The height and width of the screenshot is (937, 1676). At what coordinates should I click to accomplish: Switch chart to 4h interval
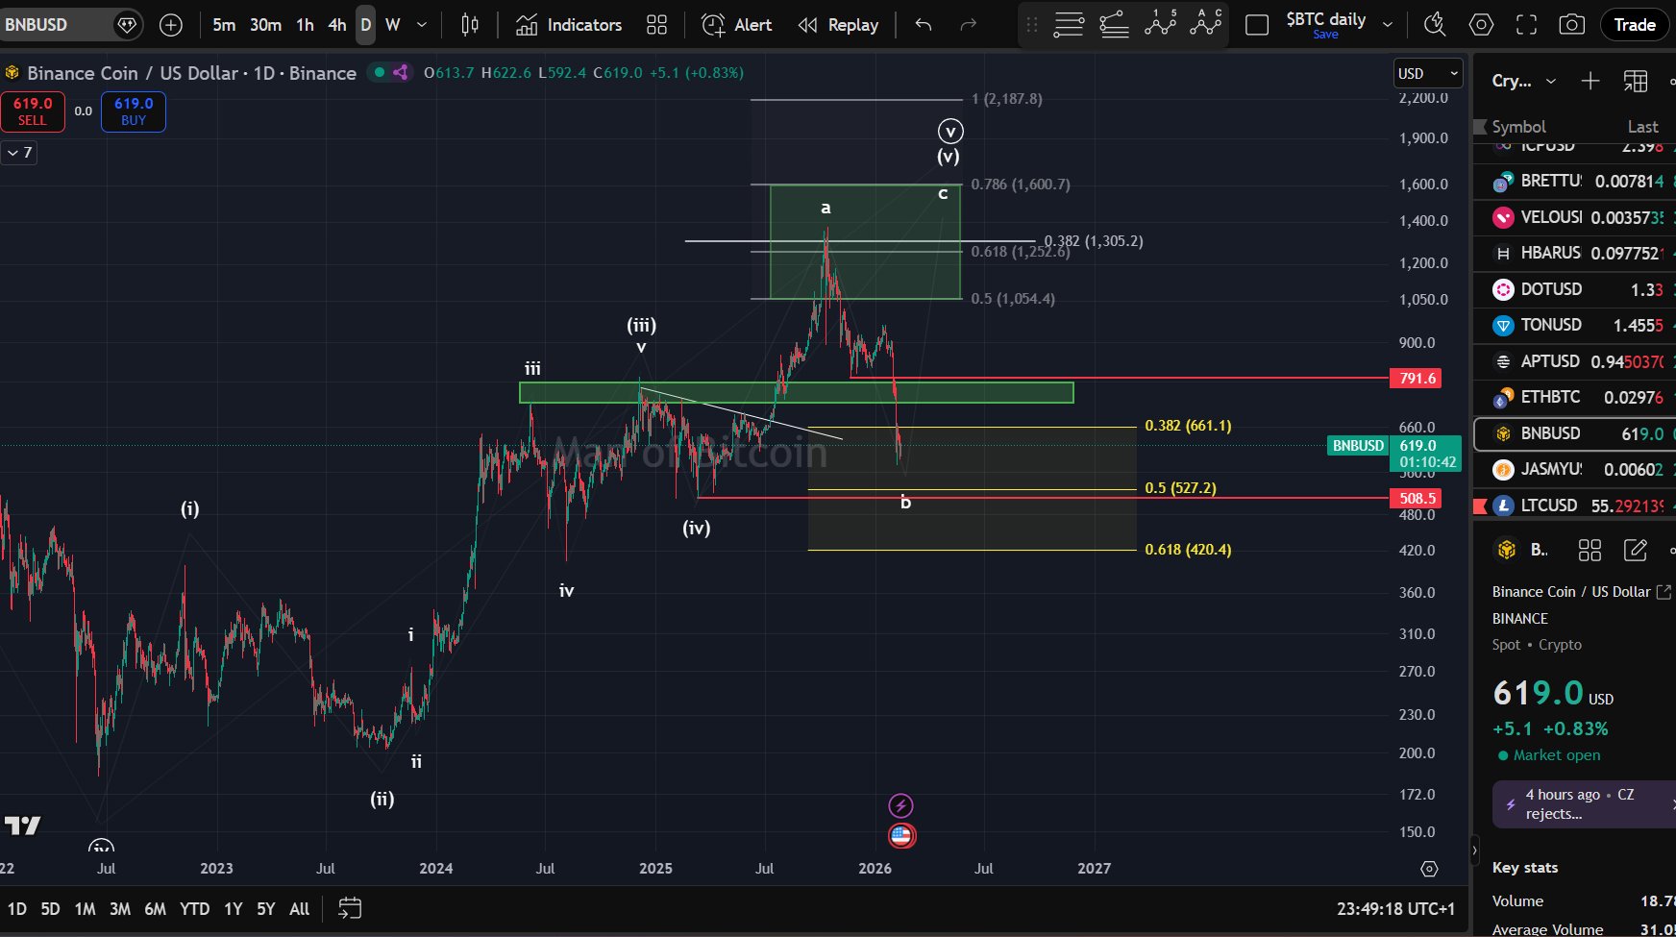click(337, 25)
